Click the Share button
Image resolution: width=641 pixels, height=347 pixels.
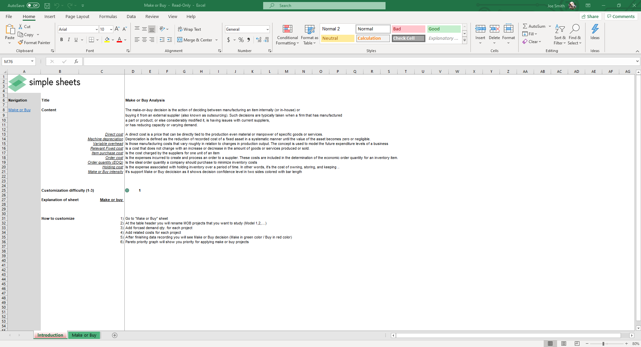(591, 16)
